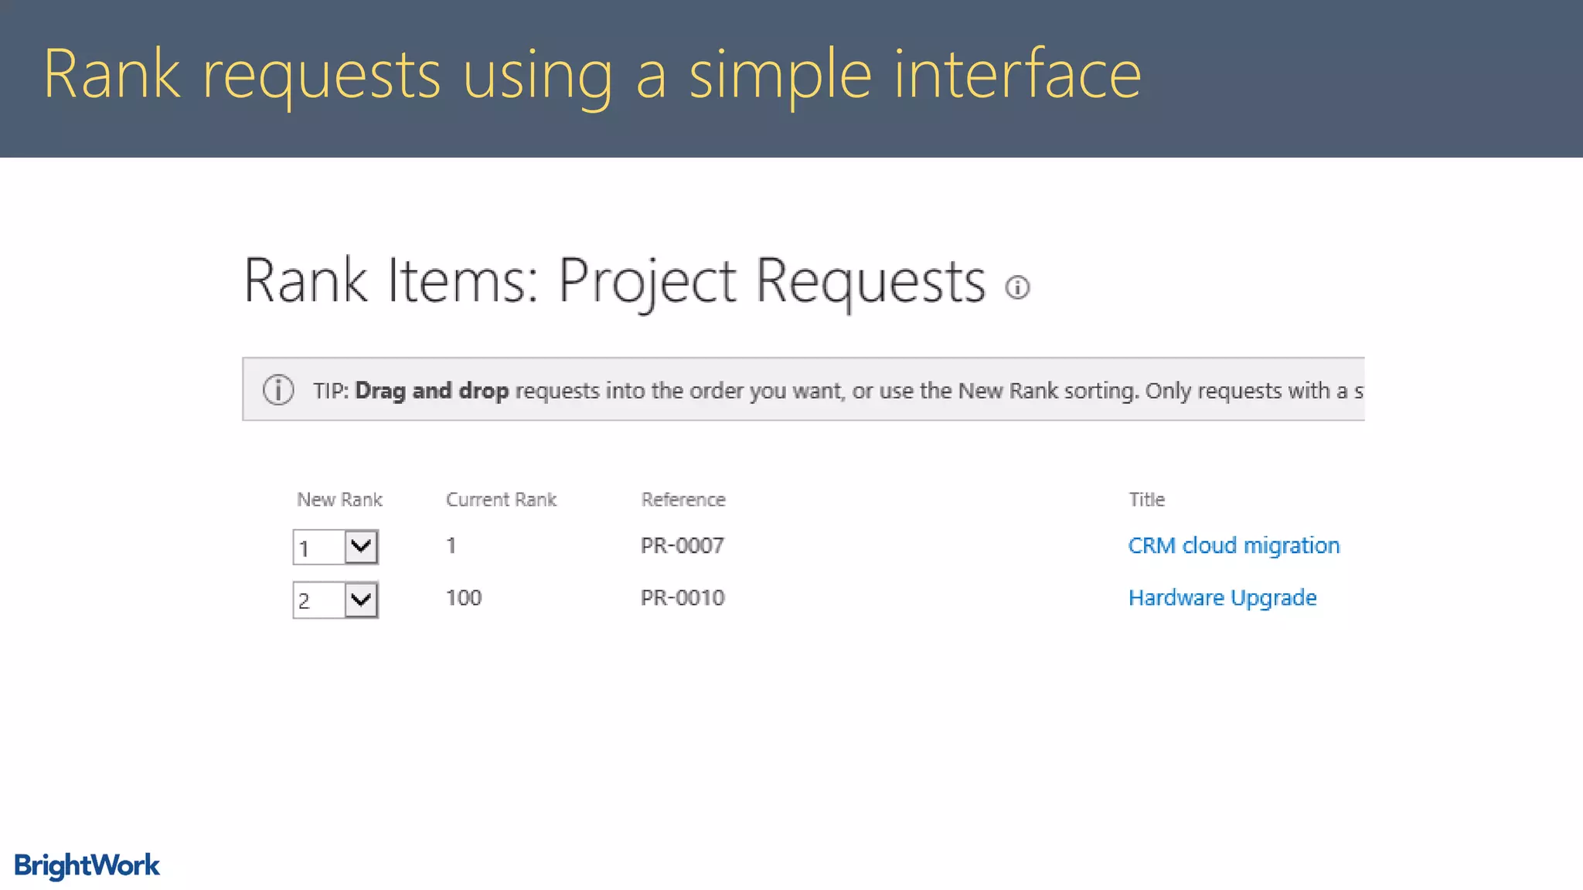Expand New Rank dropdown arrow for PR-0007
This screenshot has height=890, width=1583.
click(x=361, y=547)
